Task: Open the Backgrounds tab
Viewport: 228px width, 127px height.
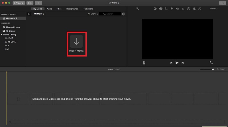Action: pos(72,9)
